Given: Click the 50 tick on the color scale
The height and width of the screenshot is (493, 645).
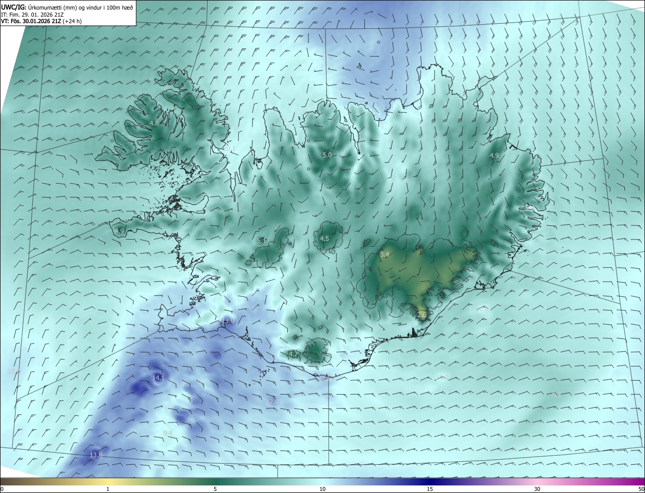Looking at the screenshot, I should (x=641, y=489).
